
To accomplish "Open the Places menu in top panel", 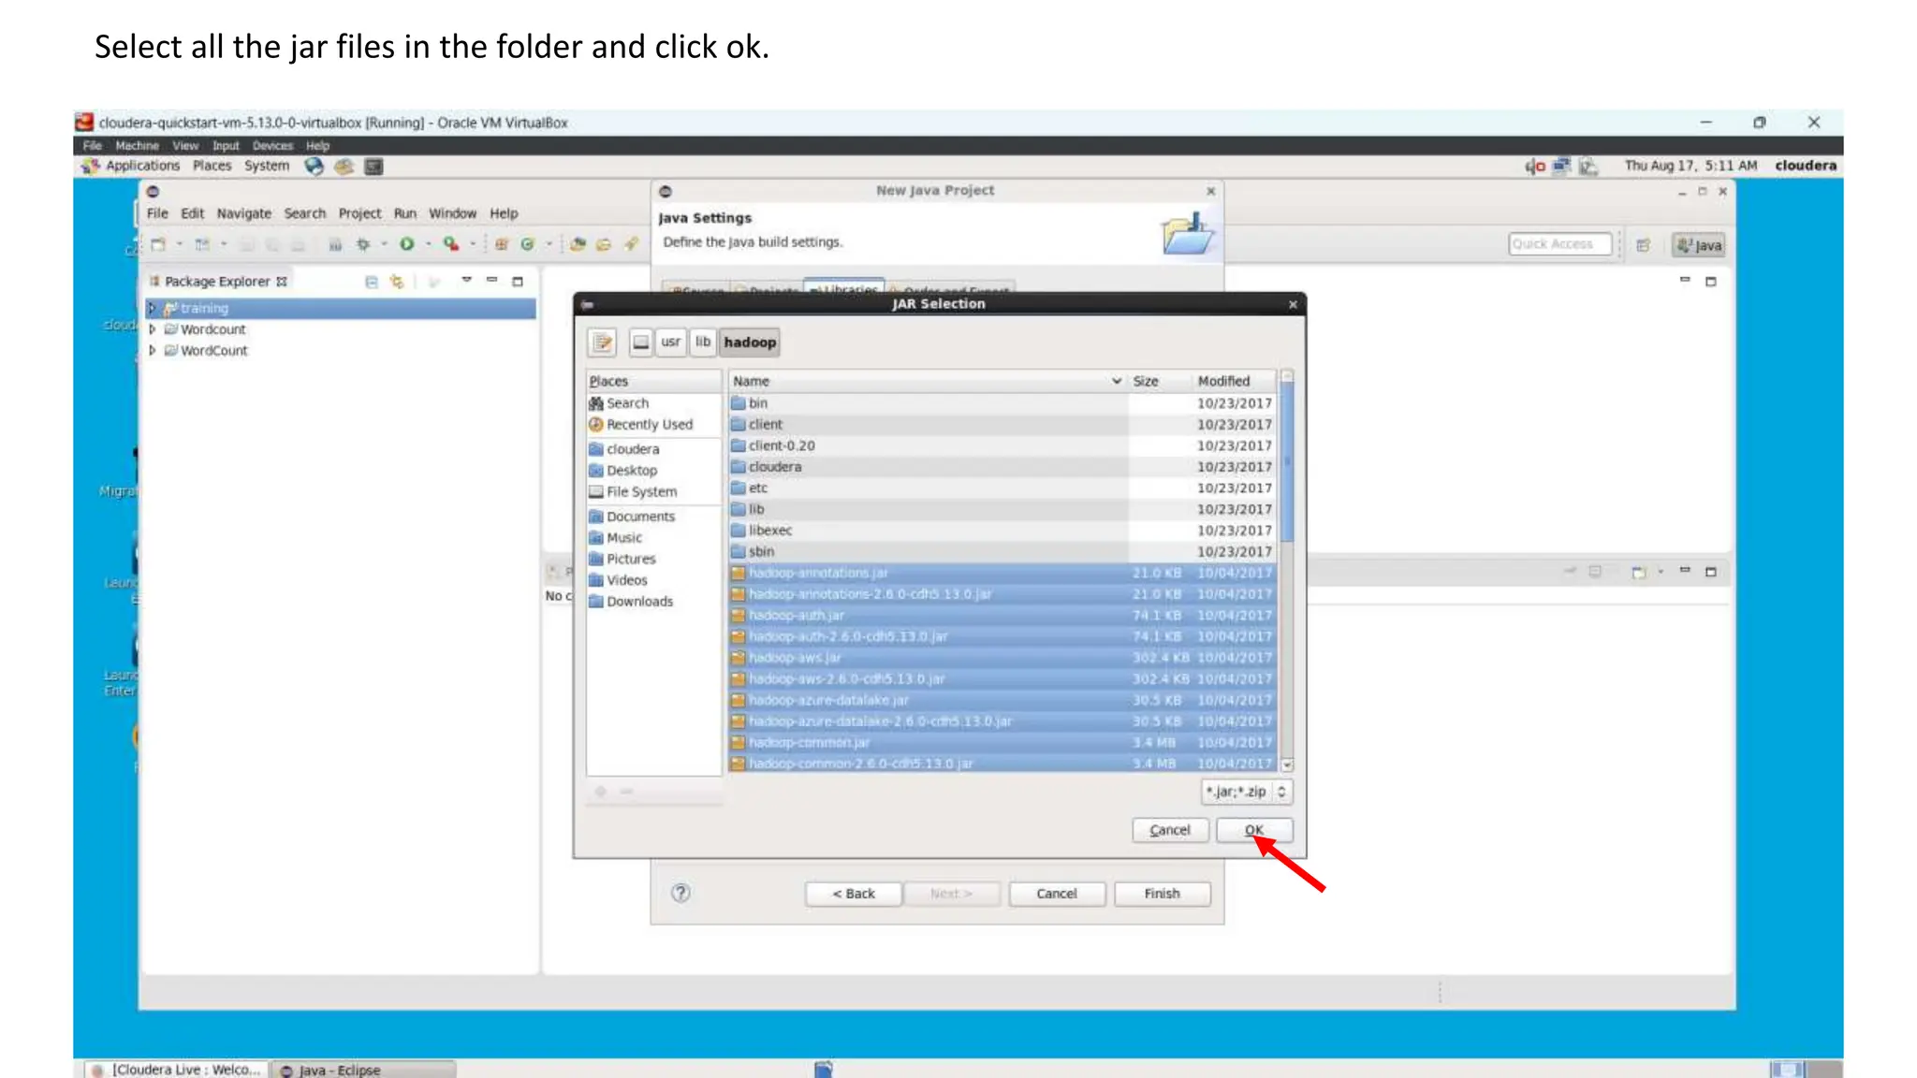I will click(212, 166).
